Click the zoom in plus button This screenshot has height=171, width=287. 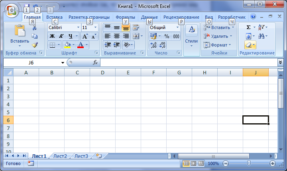point(273,163)
